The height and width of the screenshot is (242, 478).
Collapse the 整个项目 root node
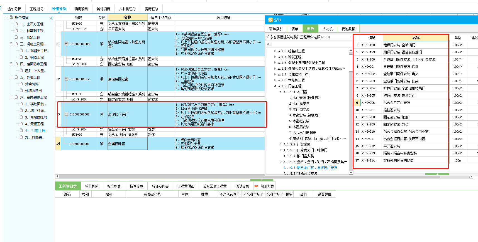point(6,17)
